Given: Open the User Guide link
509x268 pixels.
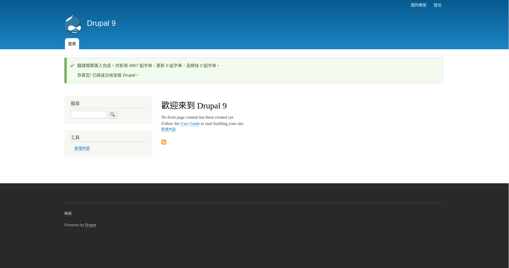Looking at the screenshot, I should tap(190, 123).
